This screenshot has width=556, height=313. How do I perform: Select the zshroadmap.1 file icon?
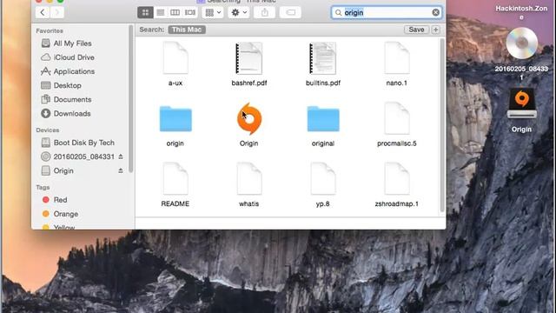click(397, 178)
